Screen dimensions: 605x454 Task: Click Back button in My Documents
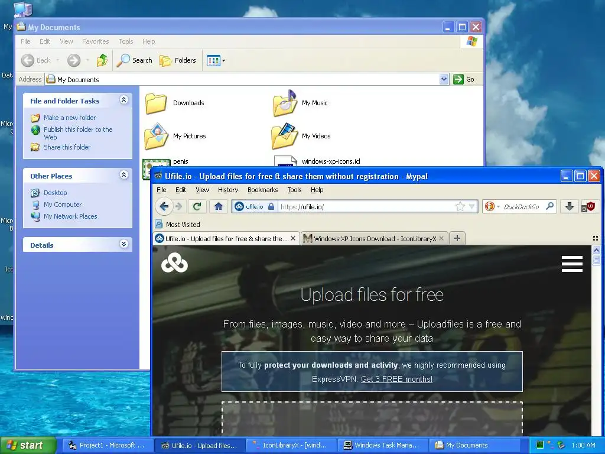[x=36, y=60]
